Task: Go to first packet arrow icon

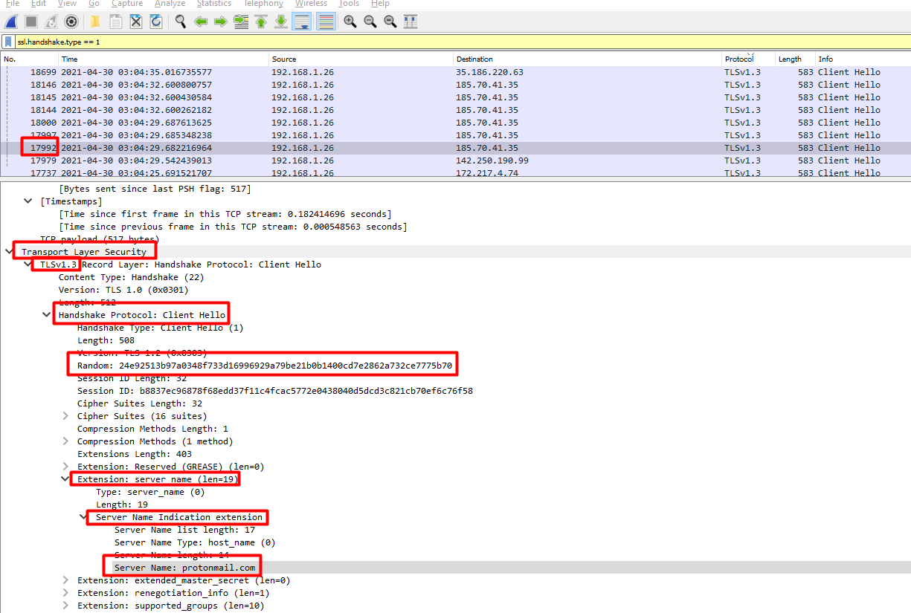Action: (261, 22)
